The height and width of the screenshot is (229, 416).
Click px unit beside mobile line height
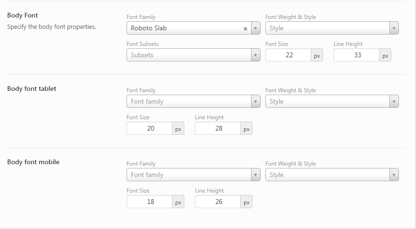(246, 203)
